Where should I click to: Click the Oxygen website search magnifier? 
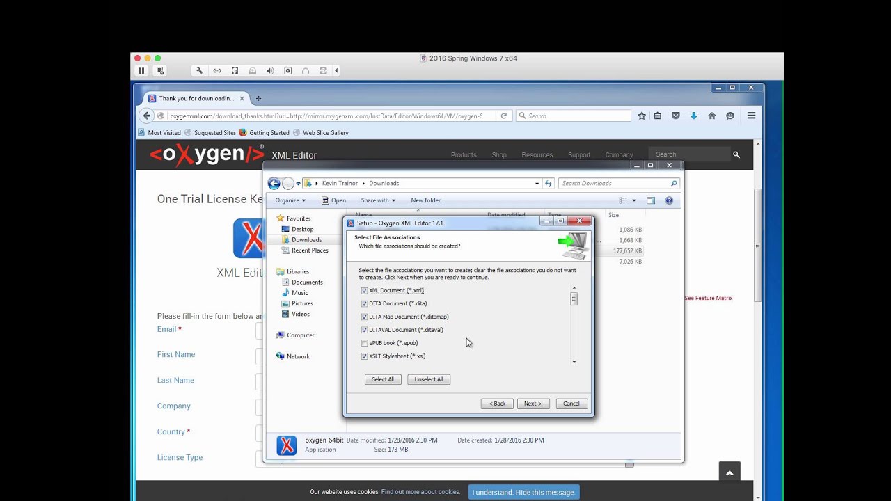(736, 154)
